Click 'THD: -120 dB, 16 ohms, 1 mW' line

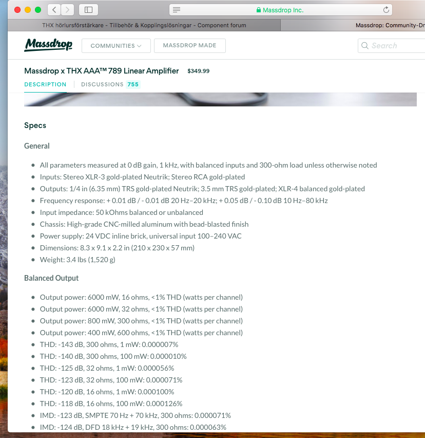pos(107,392)
